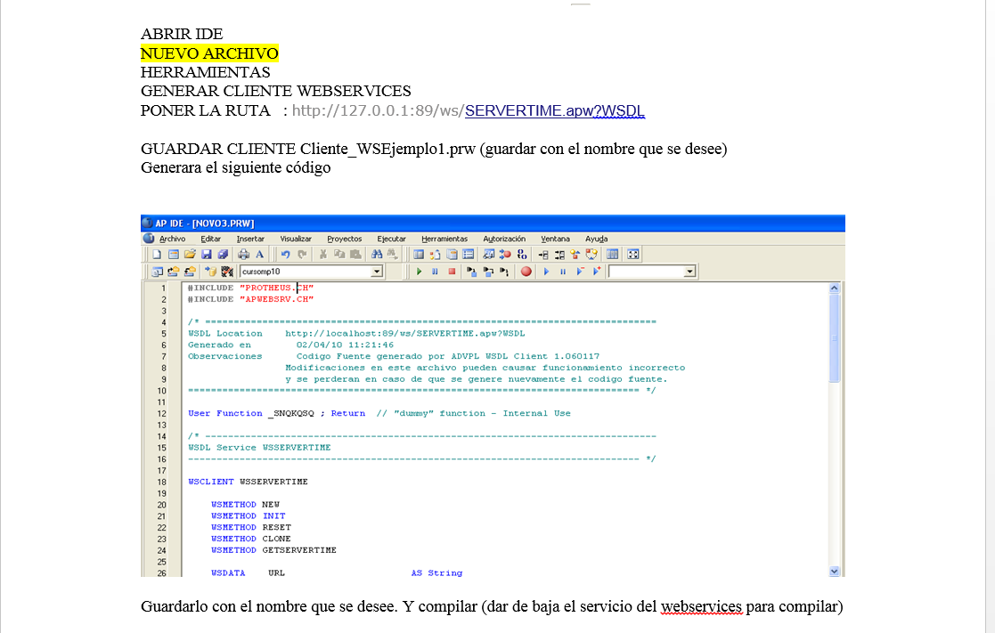The image size is (995, 633).
Task: Click the Copy icon in IDE toolbar
Action: [x=339, y=255]
